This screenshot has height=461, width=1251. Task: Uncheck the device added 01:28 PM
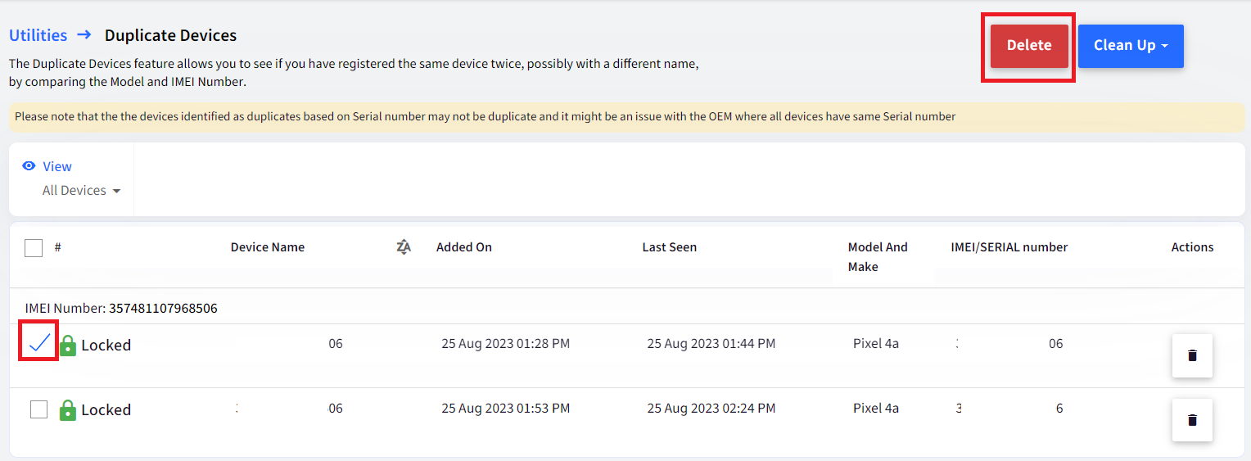(39, 344)
